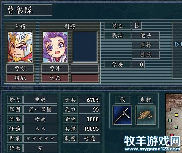Click the 仁政 skill tag
This screenshot has height=153, width=182.
pyautogui.click(x=55, y=78)
